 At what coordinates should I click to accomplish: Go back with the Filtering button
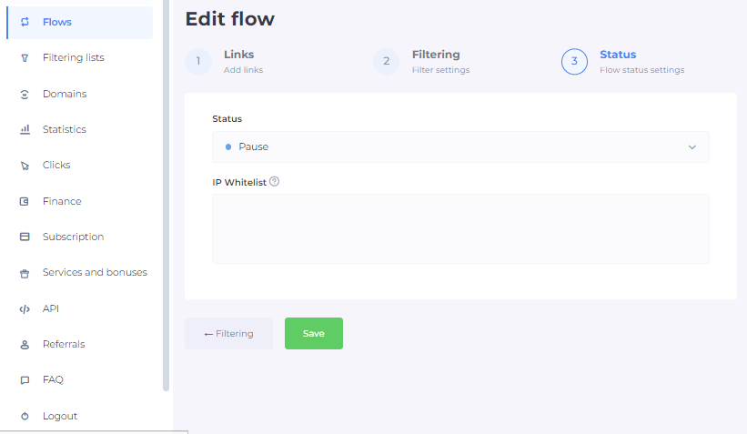pyautogui.click(x=228, y=334)
